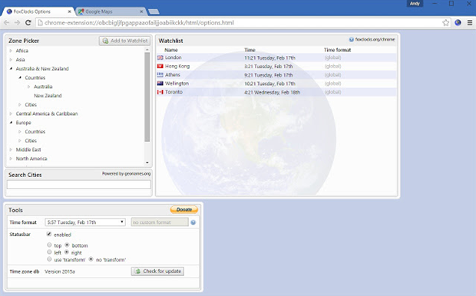
Task: Click the United Kingdom flag beside London
Action: pyautogui.click(x=160, y=58)
